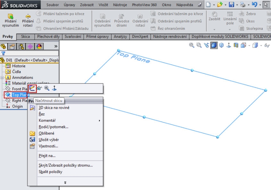
Task: Expand Annotations tree node
Action: [2, 78]
